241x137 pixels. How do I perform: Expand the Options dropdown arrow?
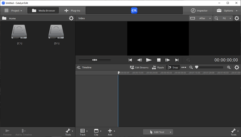(236, 11)
